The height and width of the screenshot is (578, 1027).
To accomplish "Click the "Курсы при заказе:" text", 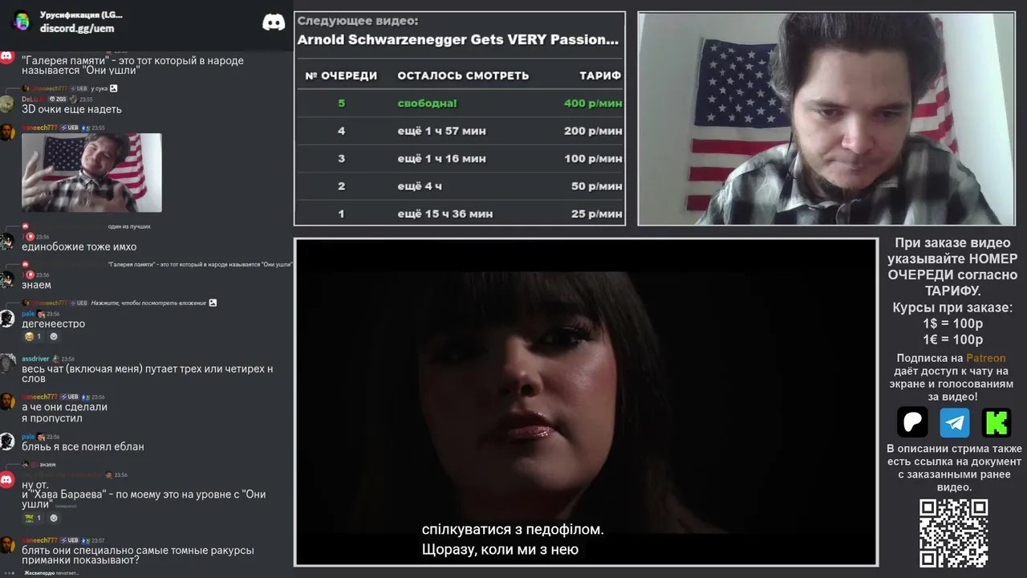I will (953, 307).
